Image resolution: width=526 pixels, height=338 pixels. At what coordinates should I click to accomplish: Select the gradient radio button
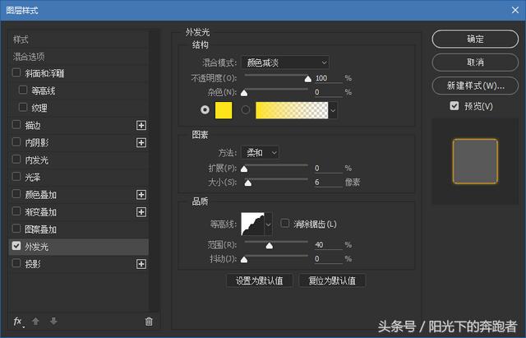coord(246,109)
